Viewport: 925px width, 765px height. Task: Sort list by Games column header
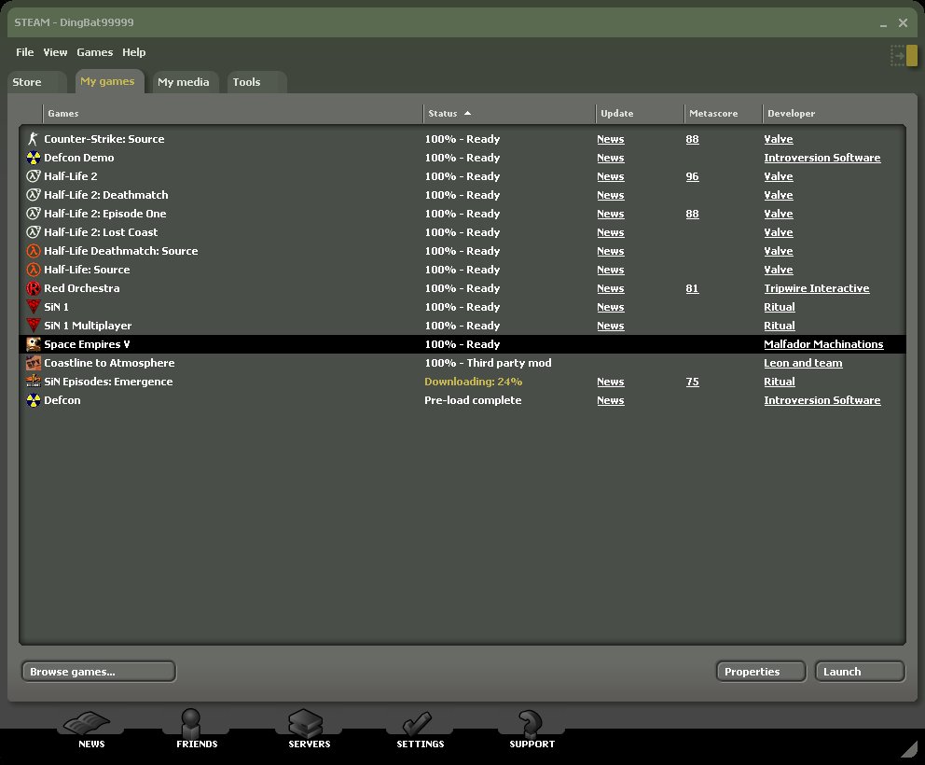click(63, 114)
